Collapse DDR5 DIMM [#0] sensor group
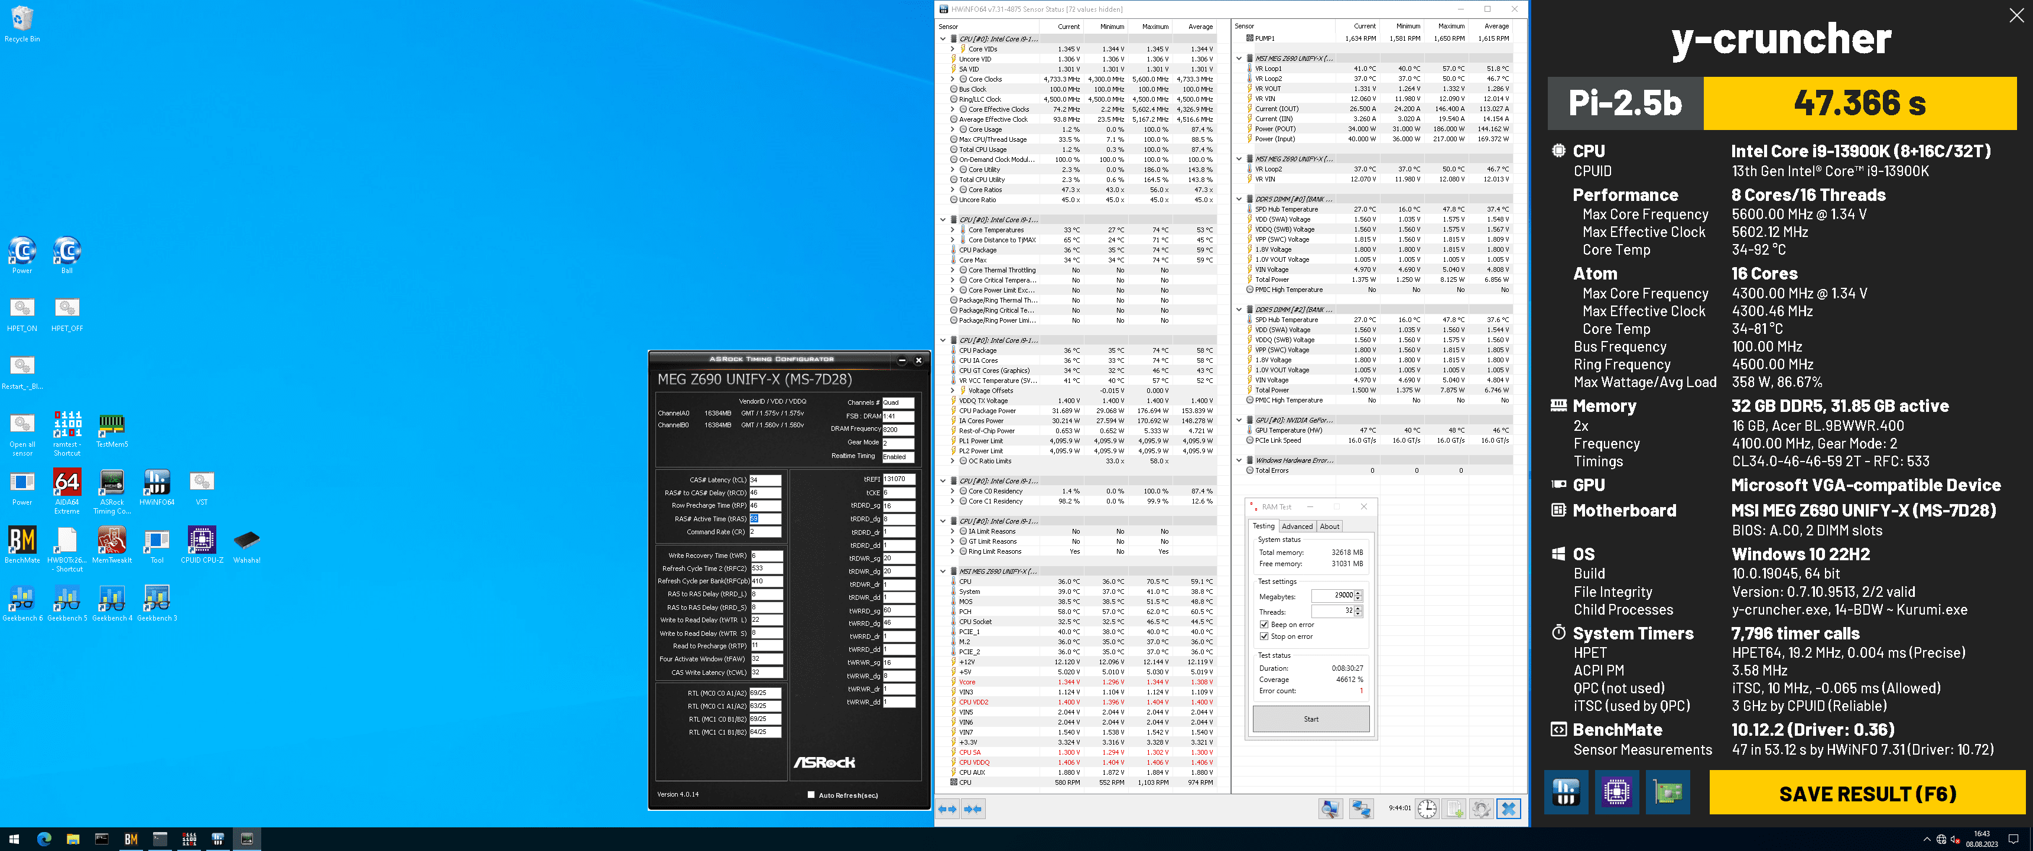Screen dimensions: 2033x851 [1239, 199]
